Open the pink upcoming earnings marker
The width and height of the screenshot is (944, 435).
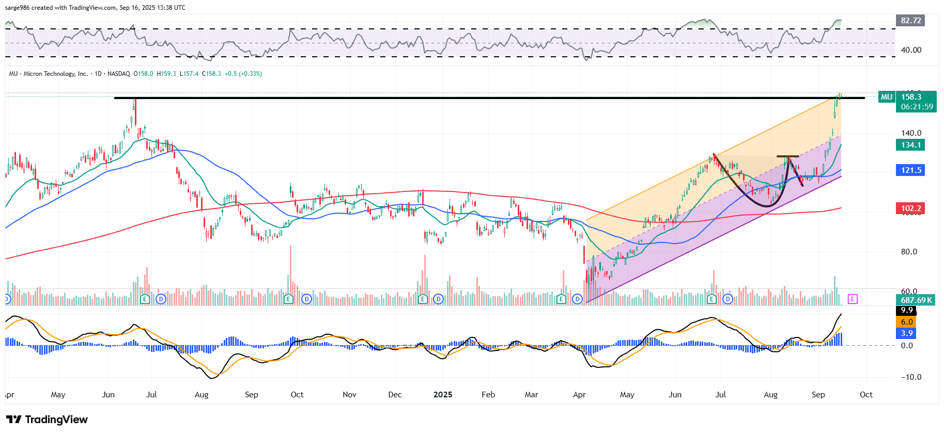853,299
